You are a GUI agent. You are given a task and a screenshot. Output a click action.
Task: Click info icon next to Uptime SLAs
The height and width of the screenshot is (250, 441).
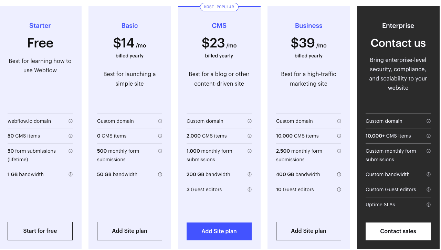click(x=429, y=205)
